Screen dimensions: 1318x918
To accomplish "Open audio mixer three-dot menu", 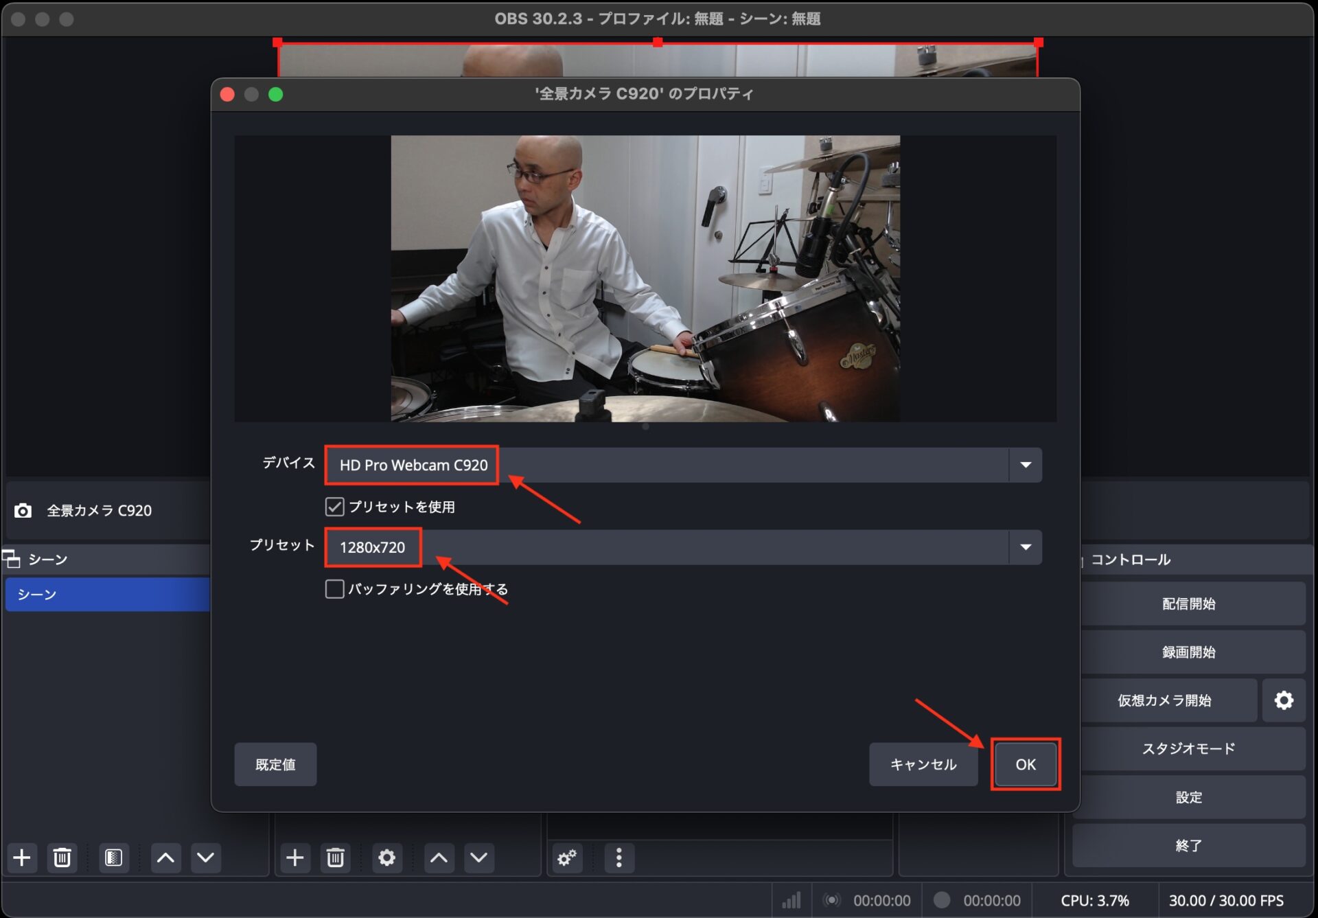I will pyautogui.click(x=619, y=858).
